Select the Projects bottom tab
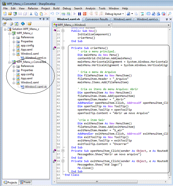This screenshot has width=173, height=186. pos(10,182)
